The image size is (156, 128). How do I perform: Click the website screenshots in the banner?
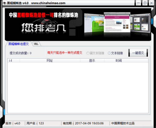pos(117,25)
